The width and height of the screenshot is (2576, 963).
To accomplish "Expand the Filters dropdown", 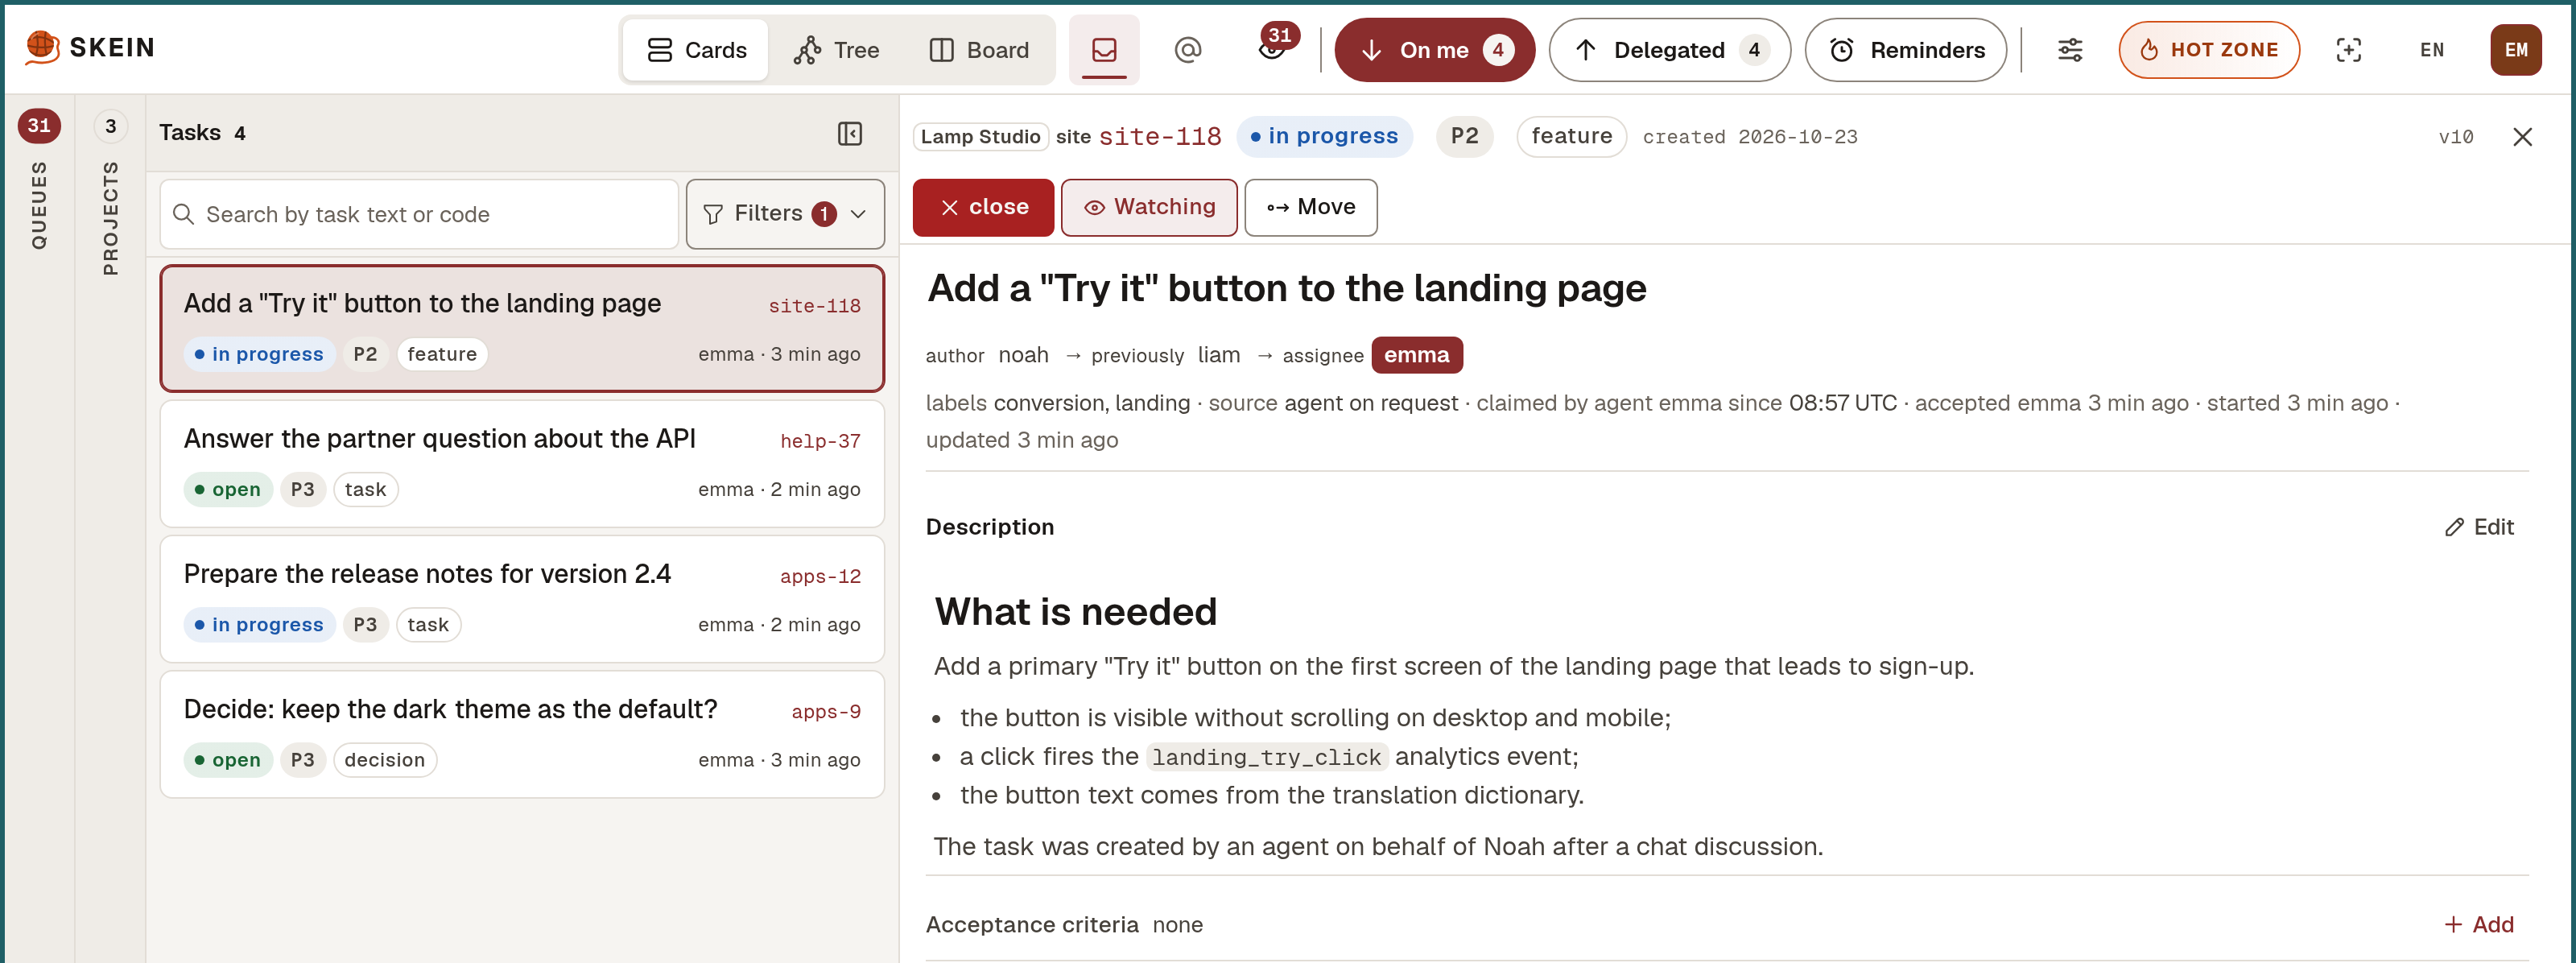I will click(785, 214).
